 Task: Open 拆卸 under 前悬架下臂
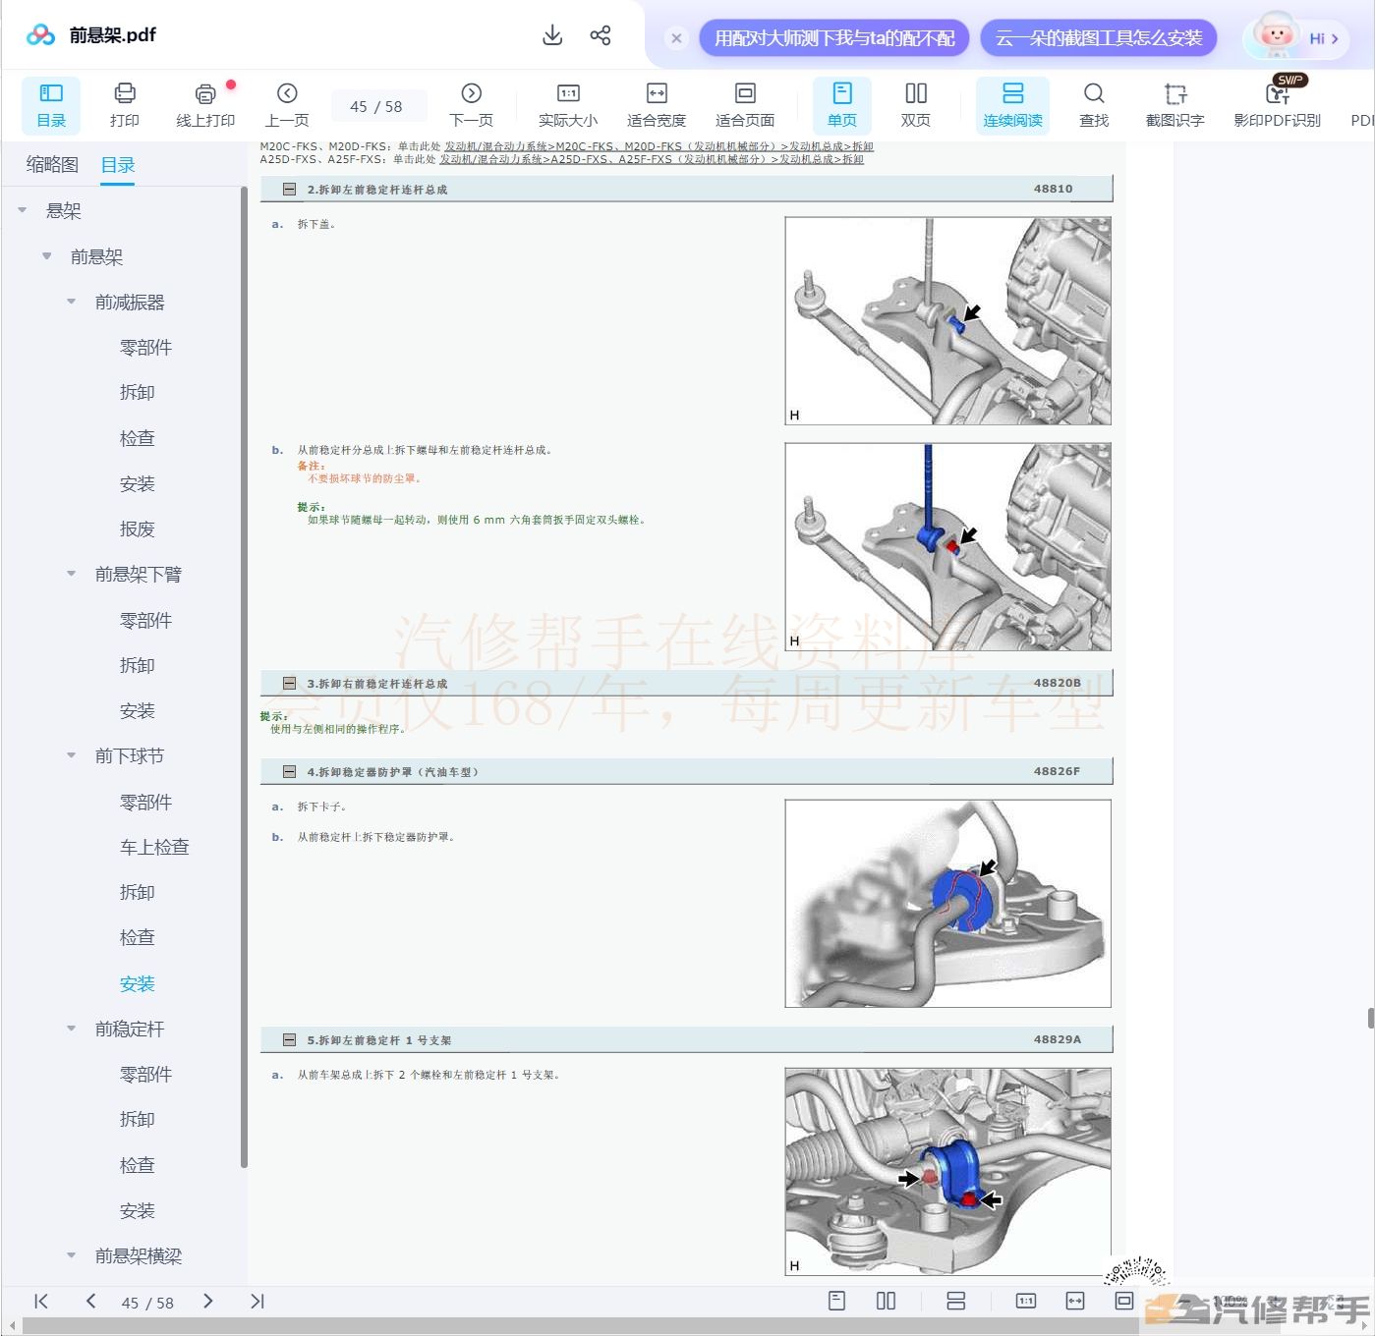pos(138,665)
